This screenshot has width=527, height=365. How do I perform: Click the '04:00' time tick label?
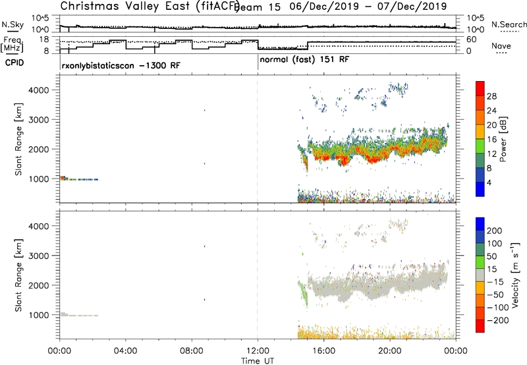(x=125, y=351)
